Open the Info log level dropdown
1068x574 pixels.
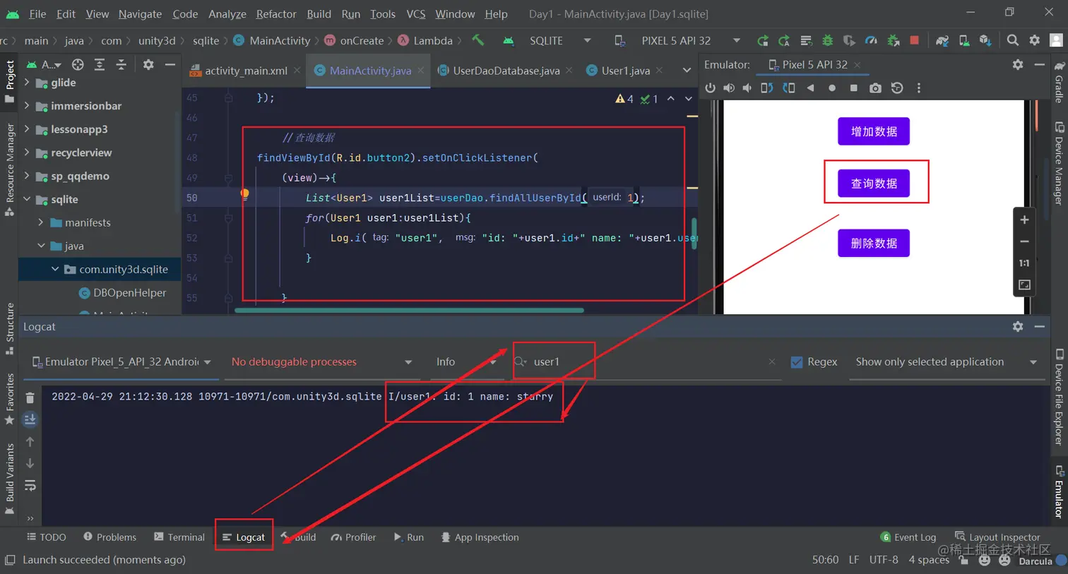[x=466, y=361]
